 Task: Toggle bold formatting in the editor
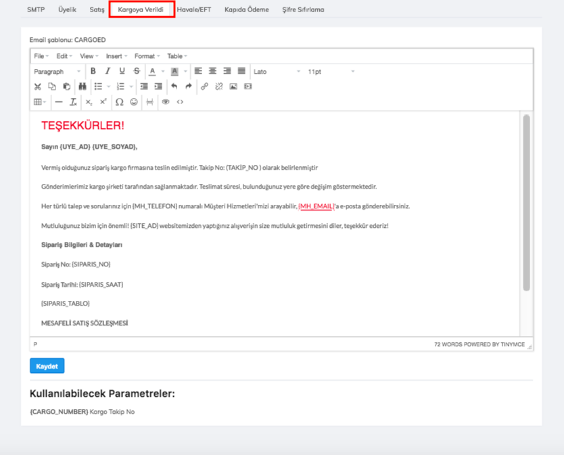click(93, 71)
